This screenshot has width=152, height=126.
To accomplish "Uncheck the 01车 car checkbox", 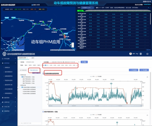I will point(46,65).
